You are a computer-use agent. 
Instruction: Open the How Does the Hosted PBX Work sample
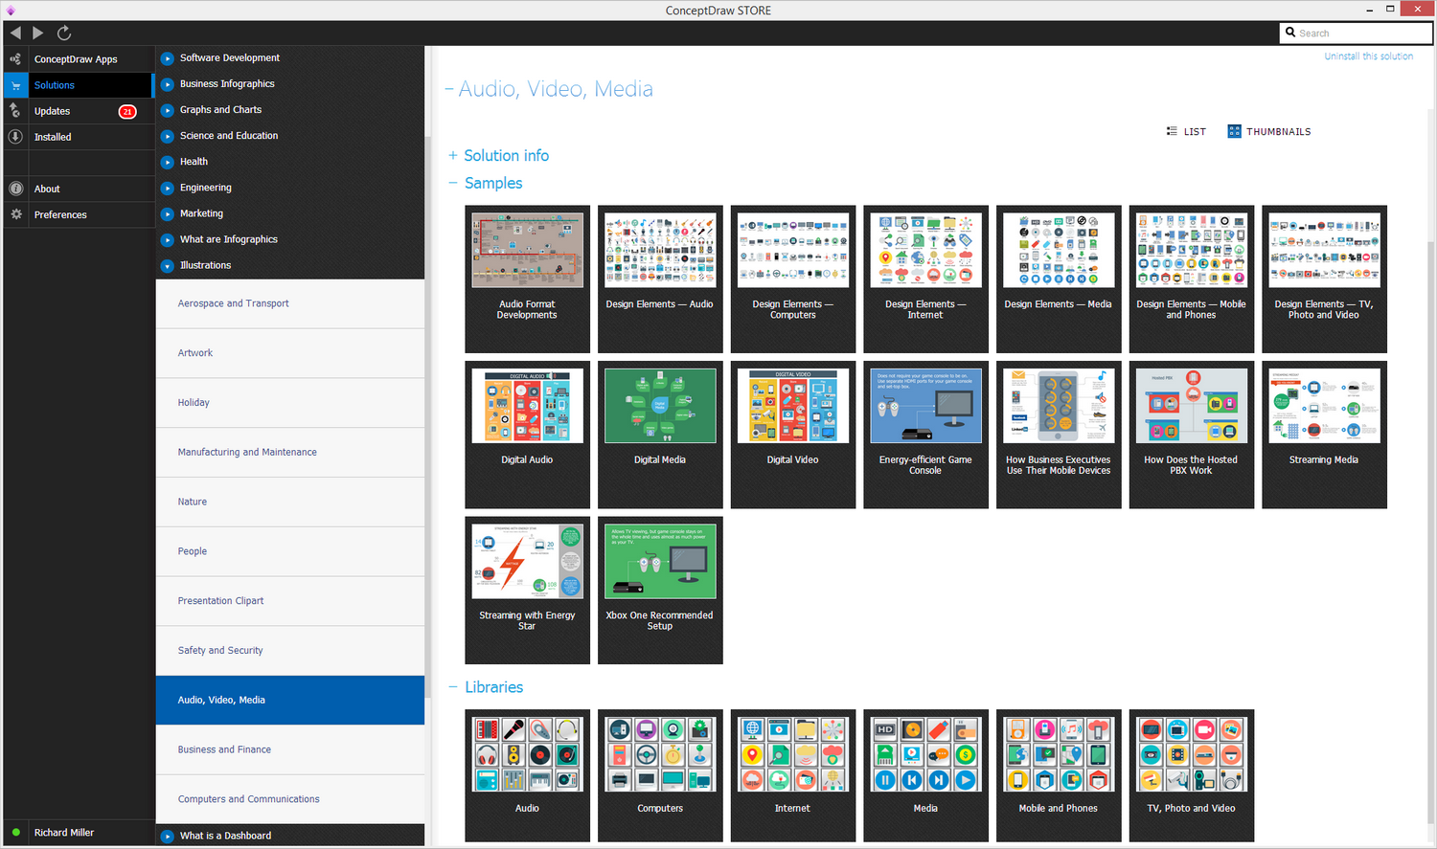coord(1192,435)
